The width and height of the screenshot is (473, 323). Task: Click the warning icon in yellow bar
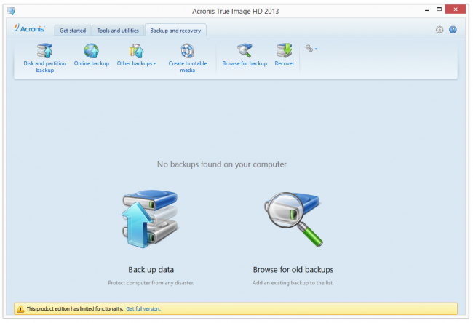pos(20,309)
